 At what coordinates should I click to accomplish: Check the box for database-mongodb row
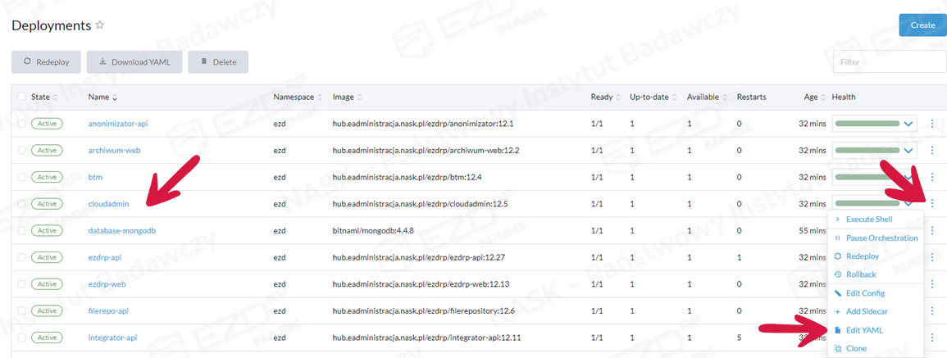click(x=21, y=231)
